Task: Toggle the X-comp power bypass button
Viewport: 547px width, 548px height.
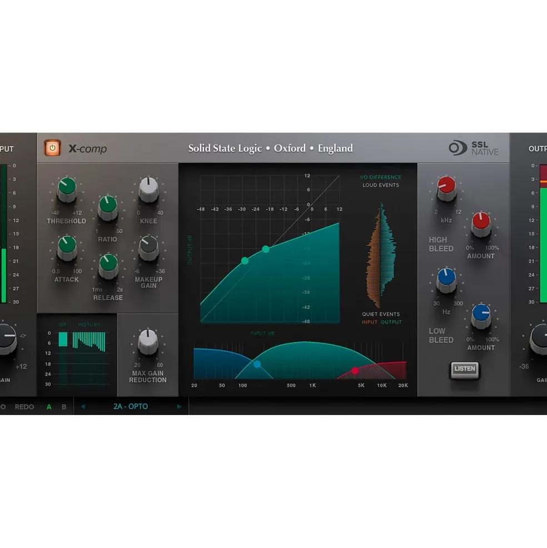Action: click(x=52, y=148)
